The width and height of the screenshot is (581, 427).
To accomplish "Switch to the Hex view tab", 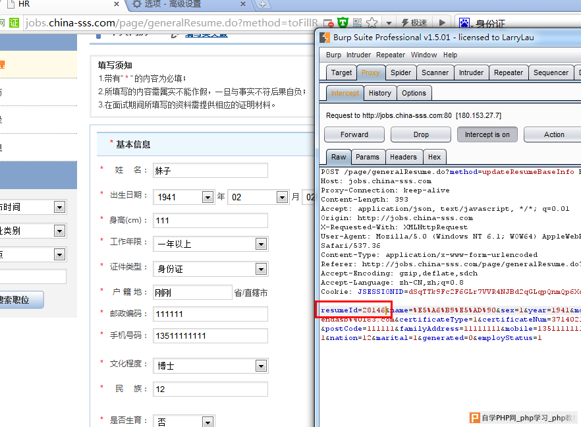I will point(434,157).
